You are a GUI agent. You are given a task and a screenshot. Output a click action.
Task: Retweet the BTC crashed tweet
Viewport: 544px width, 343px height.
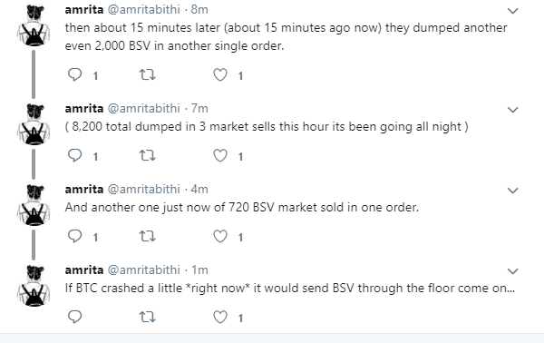coord(148,317)
